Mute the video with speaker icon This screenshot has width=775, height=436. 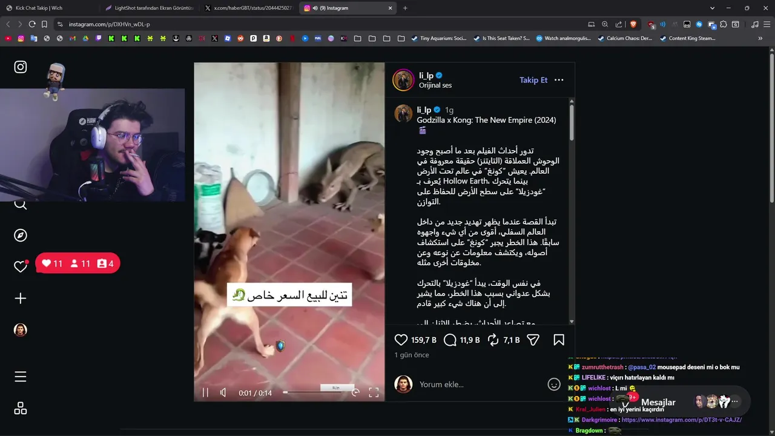click(x=223, y=392)
